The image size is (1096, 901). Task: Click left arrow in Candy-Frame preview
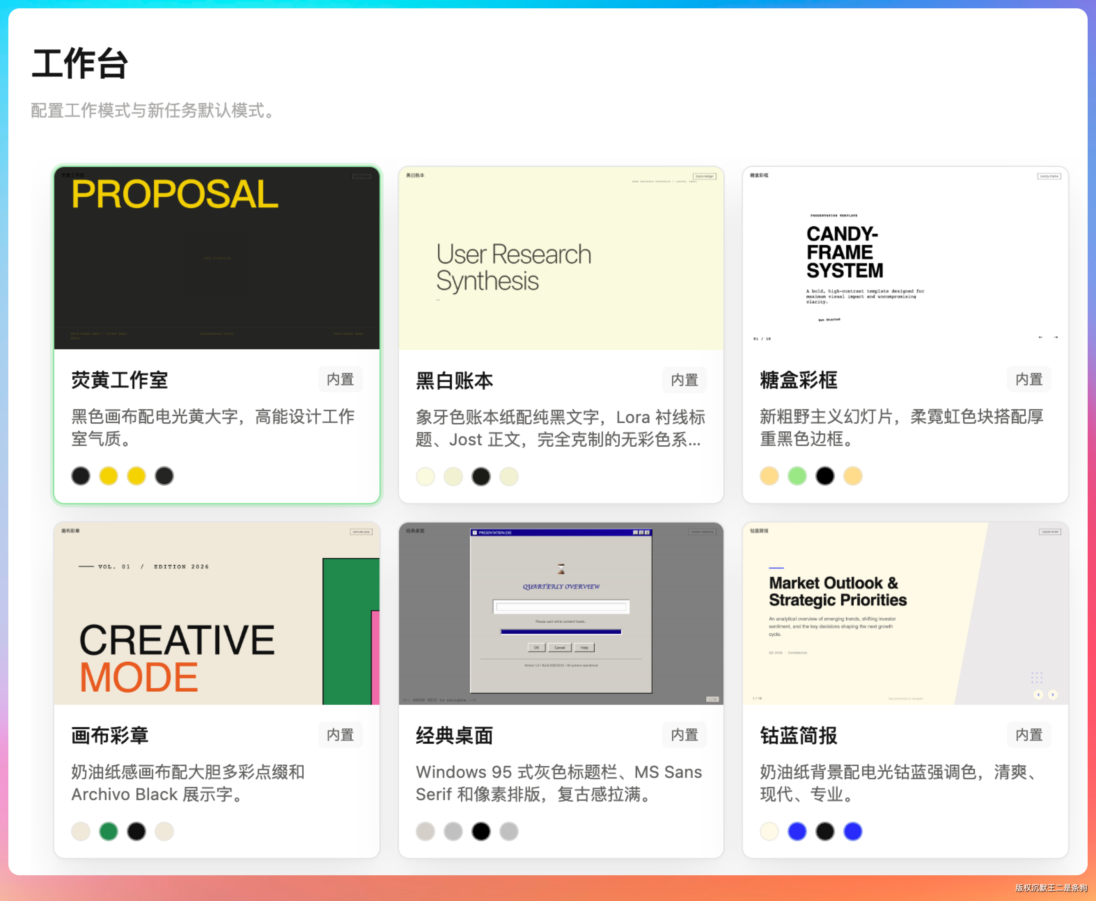1040,337
